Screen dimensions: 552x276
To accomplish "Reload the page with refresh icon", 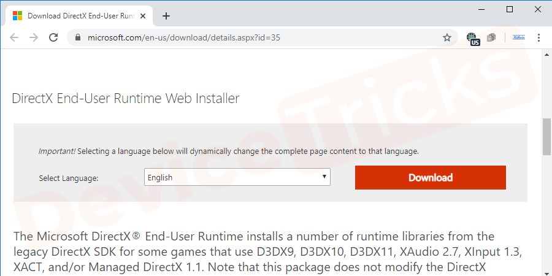I will point(53,37).
